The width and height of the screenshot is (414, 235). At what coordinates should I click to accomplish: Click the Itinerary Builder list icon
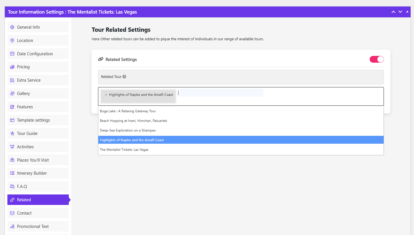[x=12, y=173]
